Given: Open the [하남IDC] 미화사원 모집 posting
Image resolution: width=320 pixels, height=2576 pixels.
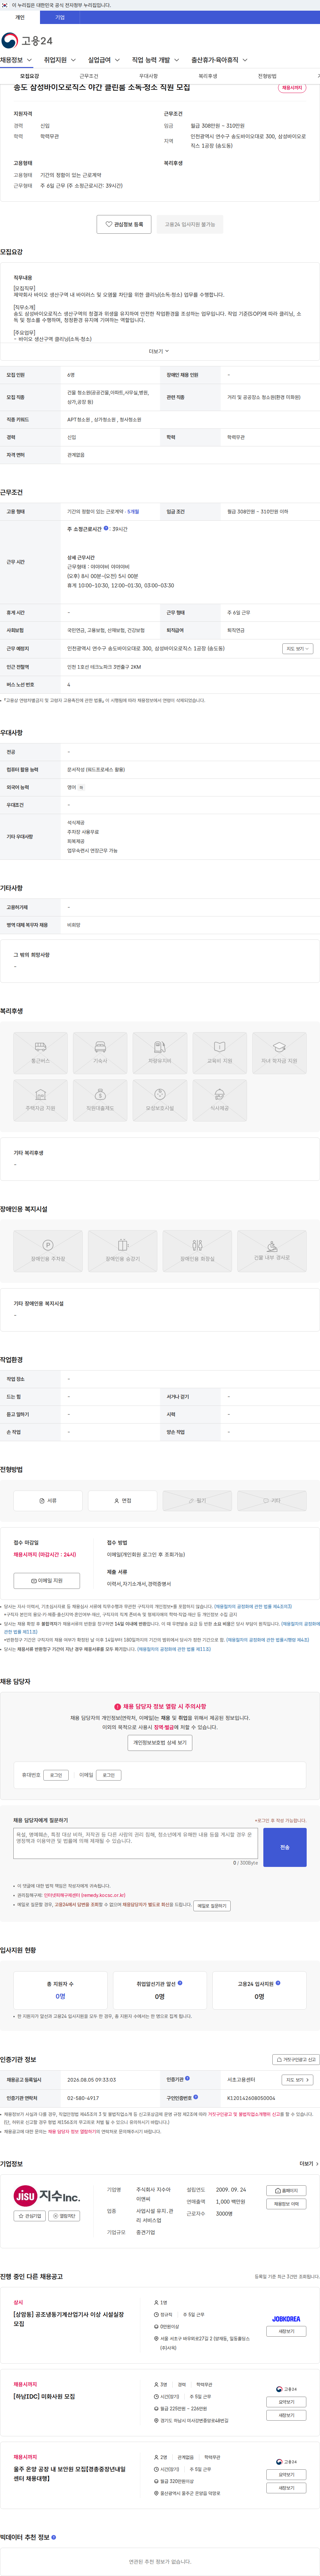Looking at the screenshot, I should pyautogui.click(x=44, y=2396).
